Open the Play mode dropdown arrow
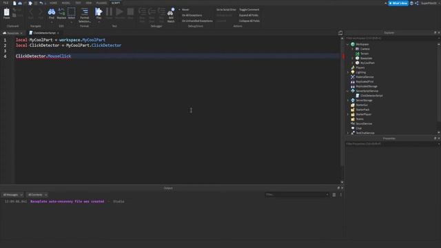441x248 pixels. pyautogui.click(x=99, y=22)
